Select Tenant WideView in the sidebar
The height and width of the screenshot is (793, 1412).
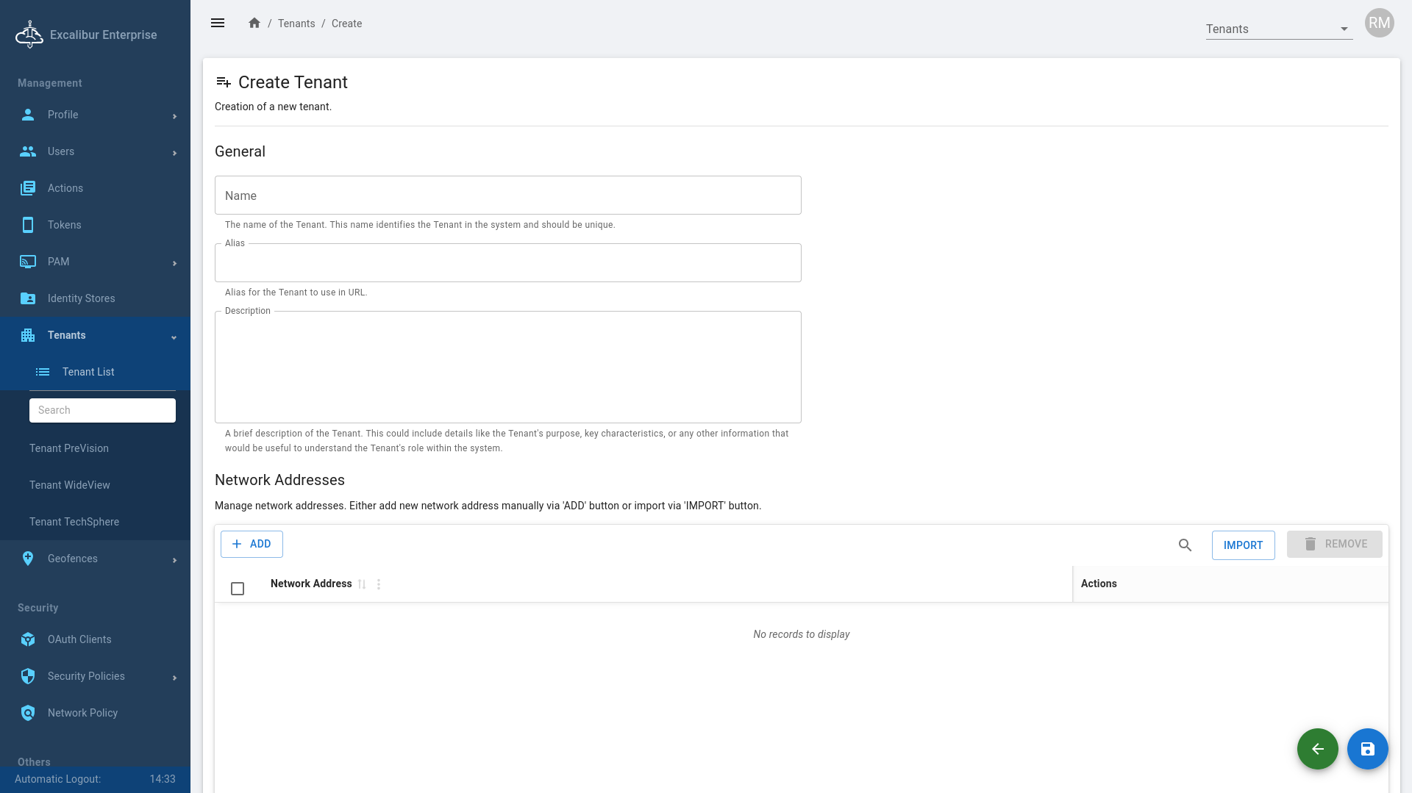(x=70, y=485)
